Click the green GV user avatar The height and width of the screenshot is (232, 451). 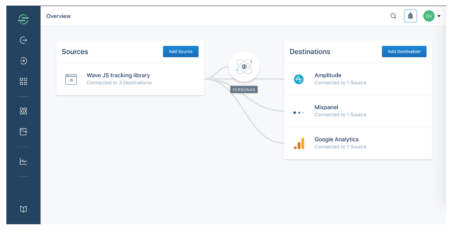tap(428, 16)
